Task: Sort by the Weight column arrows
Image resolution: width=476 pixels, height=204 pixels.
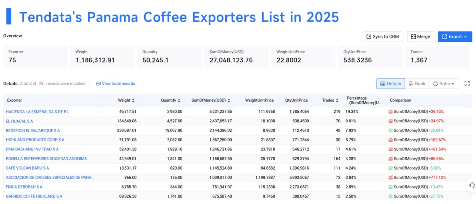Action: click(x=133, y=100)
